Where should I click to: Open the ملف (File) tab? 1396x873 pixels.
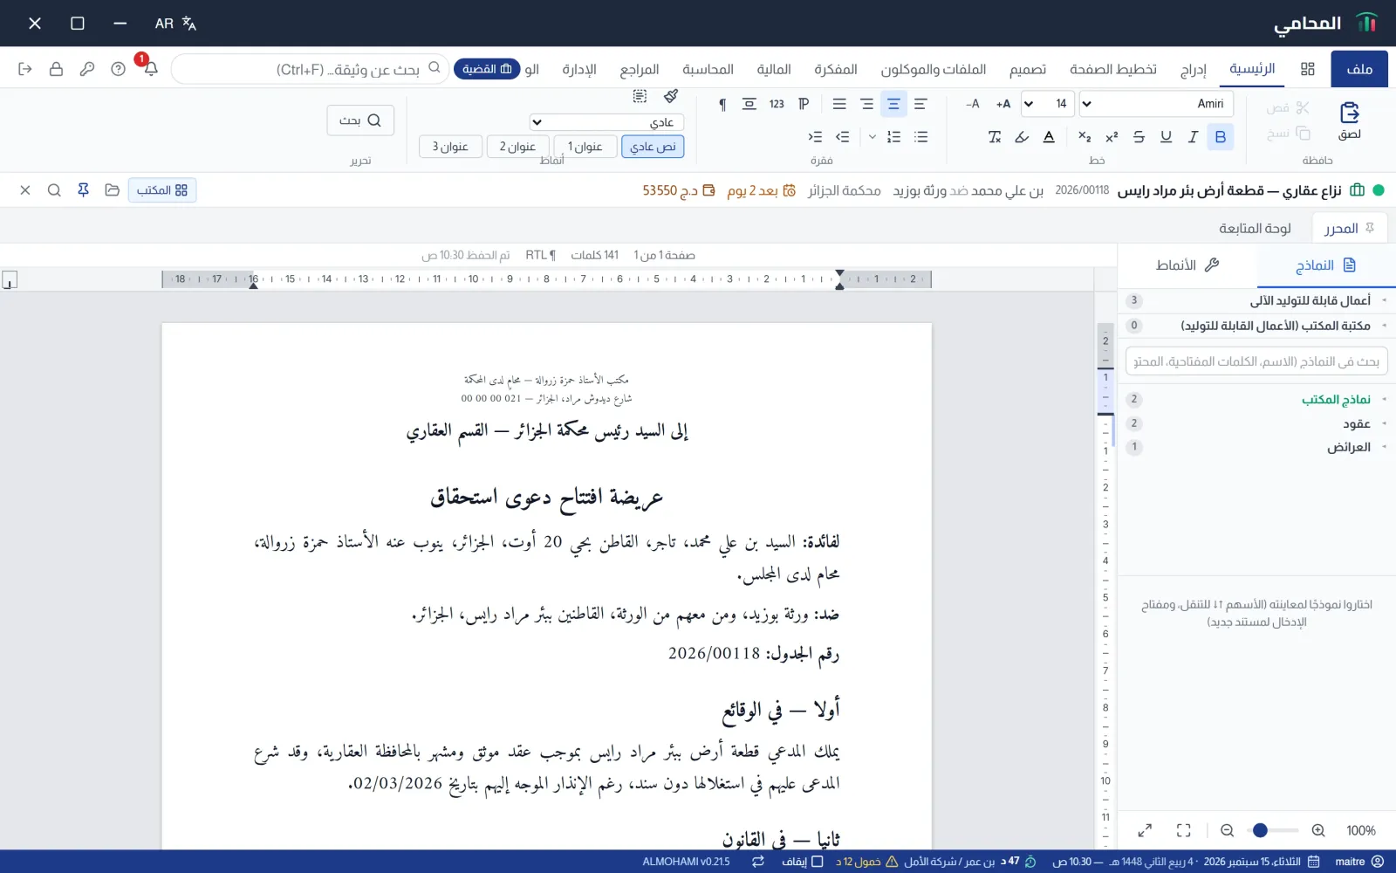pyautogui.click(x=1359, y=69)
